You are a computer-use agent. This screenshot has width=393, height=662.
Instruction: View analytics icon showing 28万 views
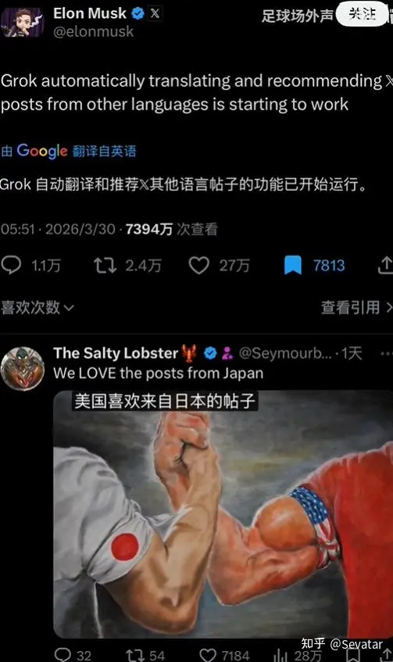click(282, 655)
